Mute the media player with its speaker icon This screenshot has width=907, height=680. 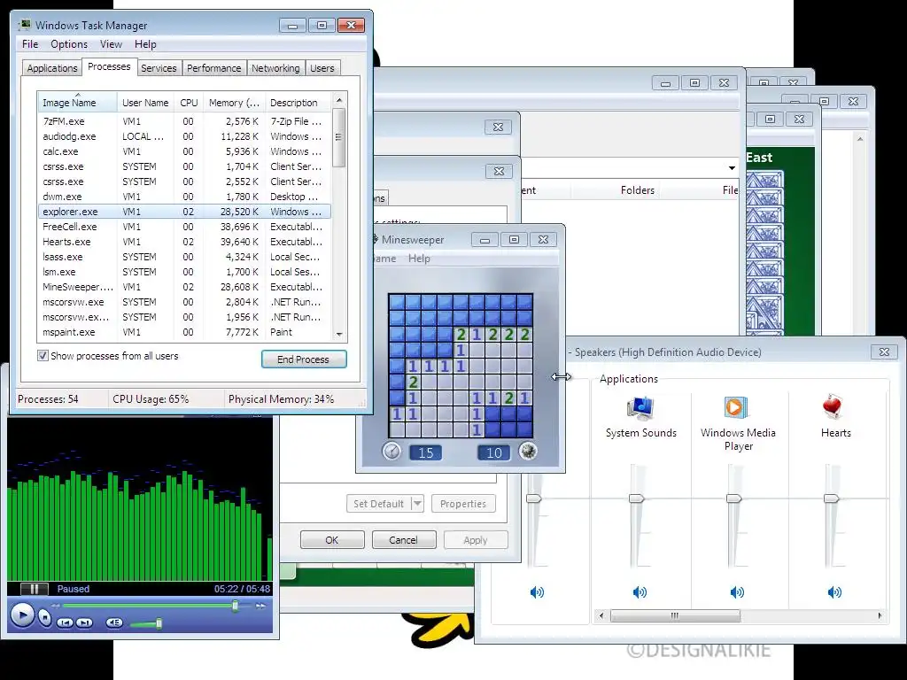point(114,622)
